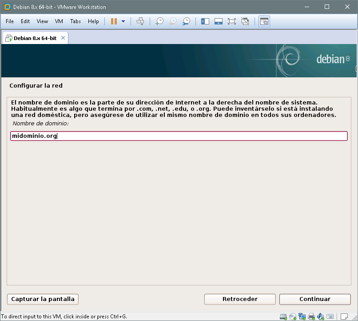358x321 pixels.
Task: Toggle the console view icon
Action: coord(264,21)
